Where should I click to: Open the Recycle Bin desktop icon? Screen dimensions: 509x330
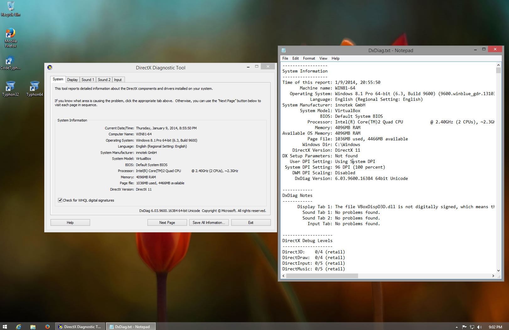tap(11, 8)
